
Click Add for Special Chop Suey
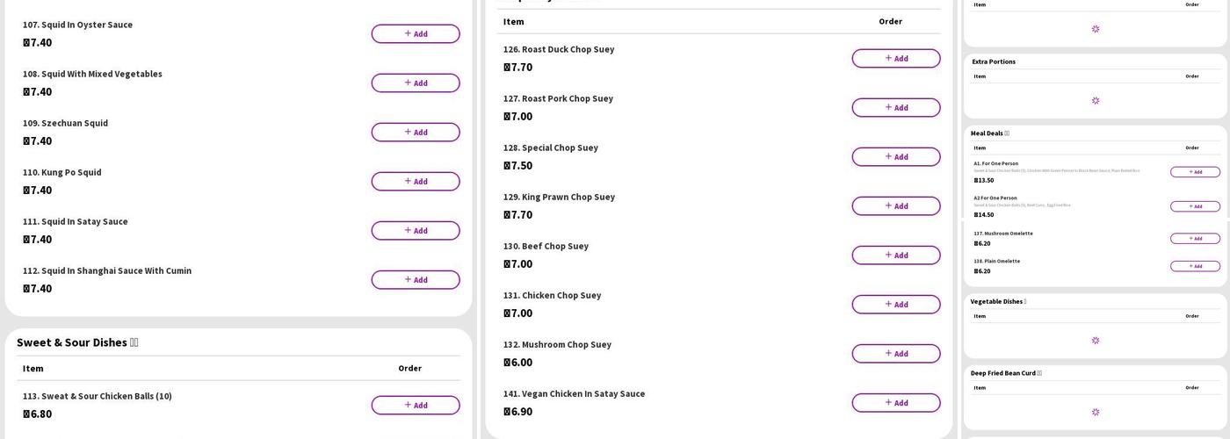tap(895, 157)
